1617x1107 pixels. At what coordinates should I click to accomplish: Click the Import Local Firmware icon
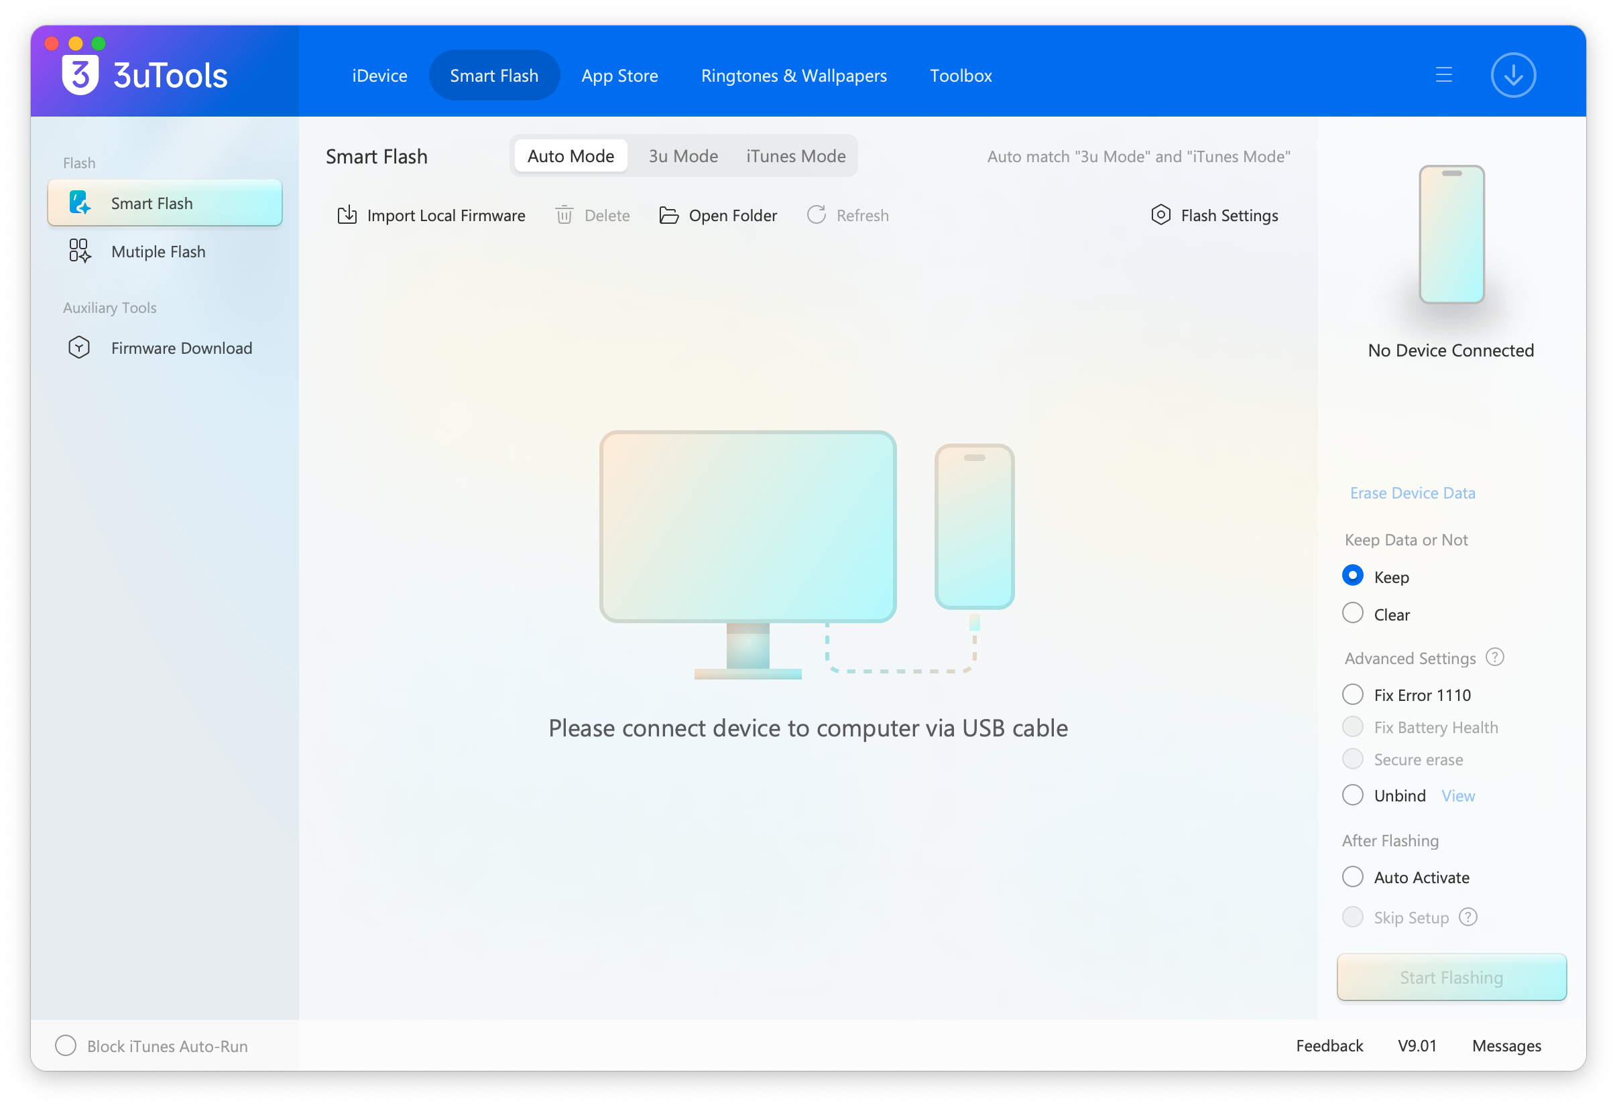click(347, 215)
